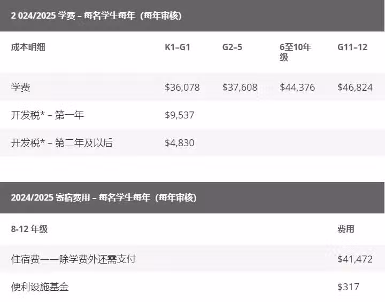Image resolution: width=385 pixels, height=302 pixels.
Task: Select the 成本明细 column heading
Action: coord(28,47)
